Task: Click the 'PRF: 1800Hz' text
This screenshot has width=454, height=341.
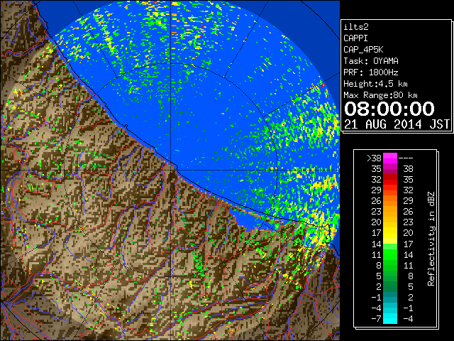Action: [x=371, y=72]
